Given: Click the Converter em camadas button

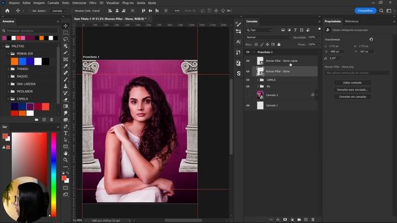Looking at the screenshot, I should (x=352, y=97).
